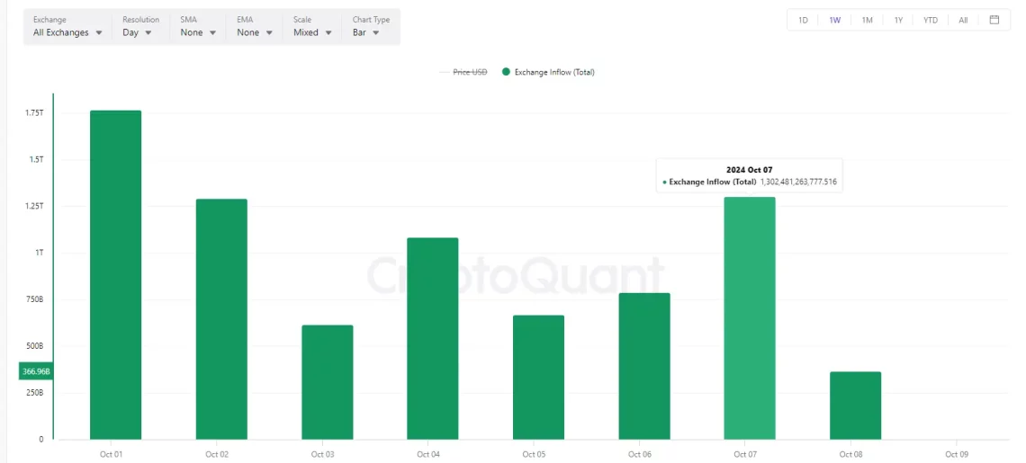1026x463 pixels.
Task: Change Chart Type dropdown from Bar
Action: pyautogui.click(x=364, y=32)
